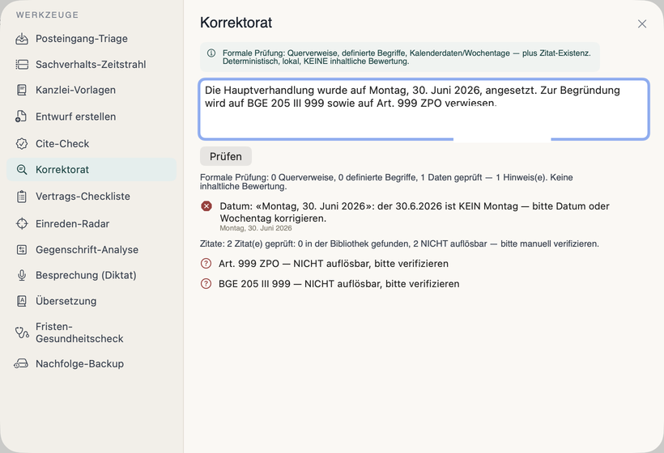Open Vertrags-Checkliste
Image resolution: width=664 pixels, height=453 pixels.
coord(92,197)
